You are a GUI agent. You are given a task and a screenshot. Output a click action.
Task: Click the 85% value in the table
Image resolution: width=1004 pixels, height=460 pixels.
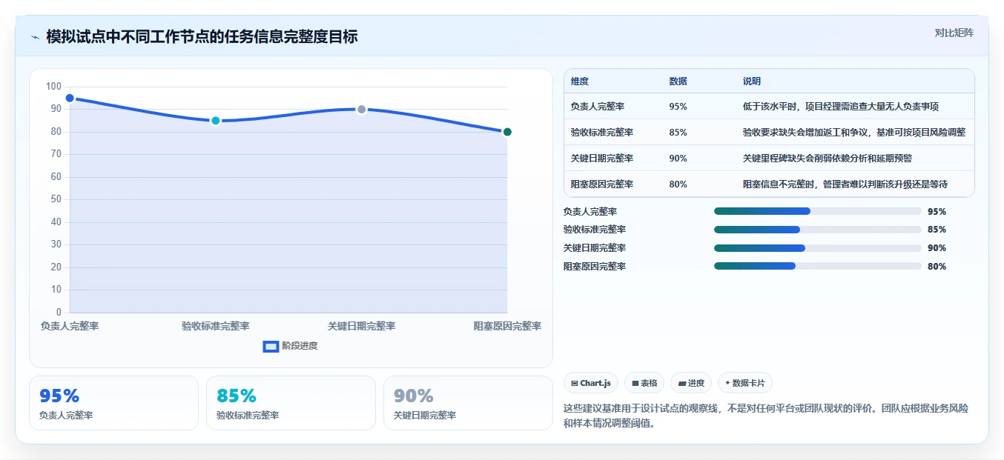(678, 133)
